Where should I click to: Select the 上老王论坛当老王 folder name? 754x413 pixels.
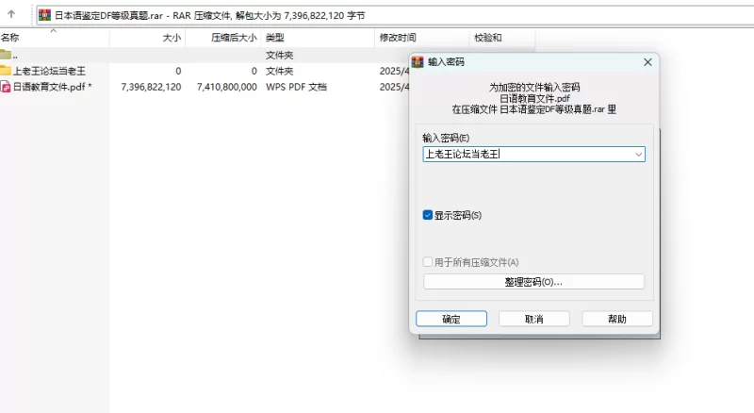pyautogui.click(x=49, y=71)
